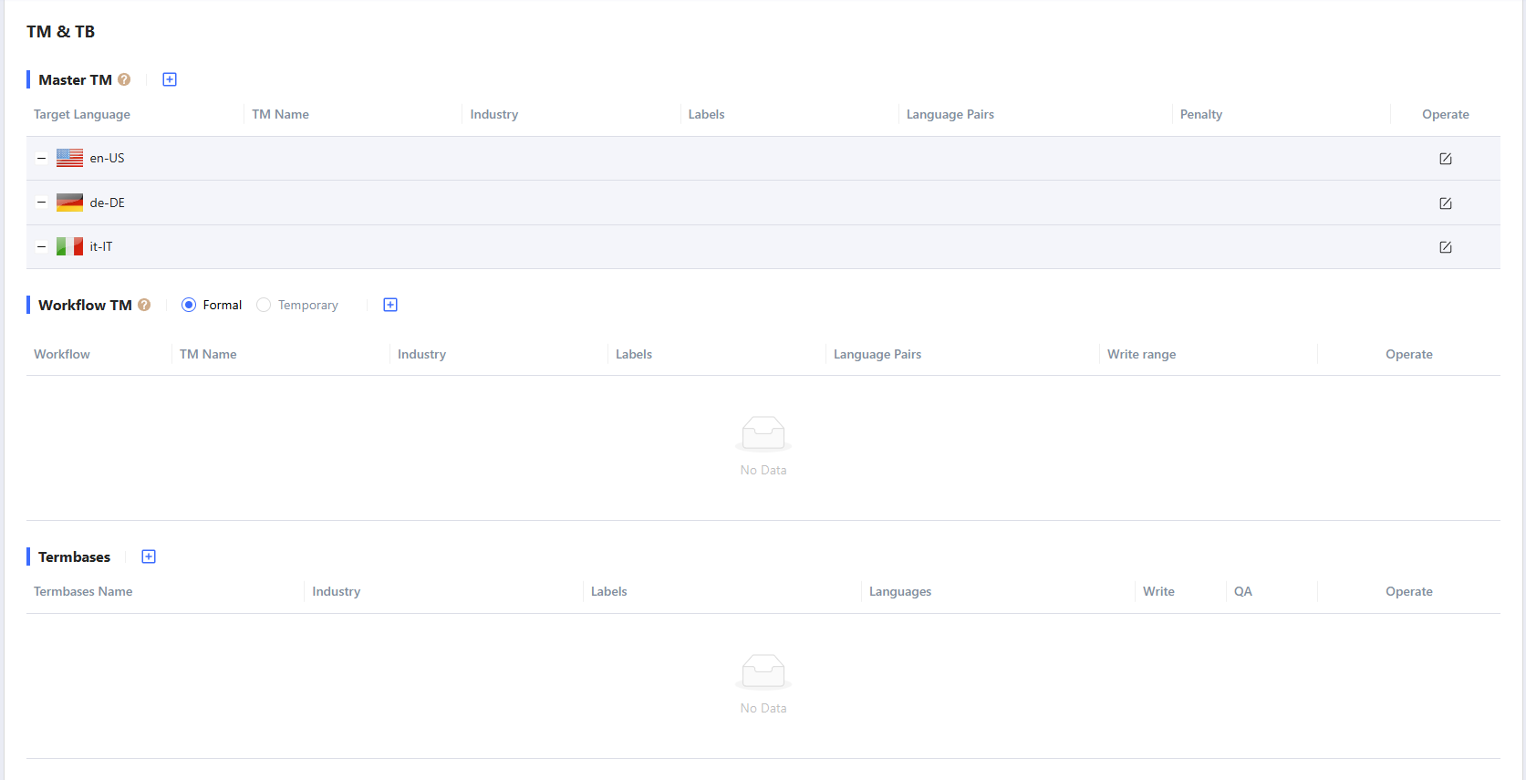Click the Languages column header in Termbases
Screen dimensions: 1526x780
pyautogui.click(x=900, y=591)
